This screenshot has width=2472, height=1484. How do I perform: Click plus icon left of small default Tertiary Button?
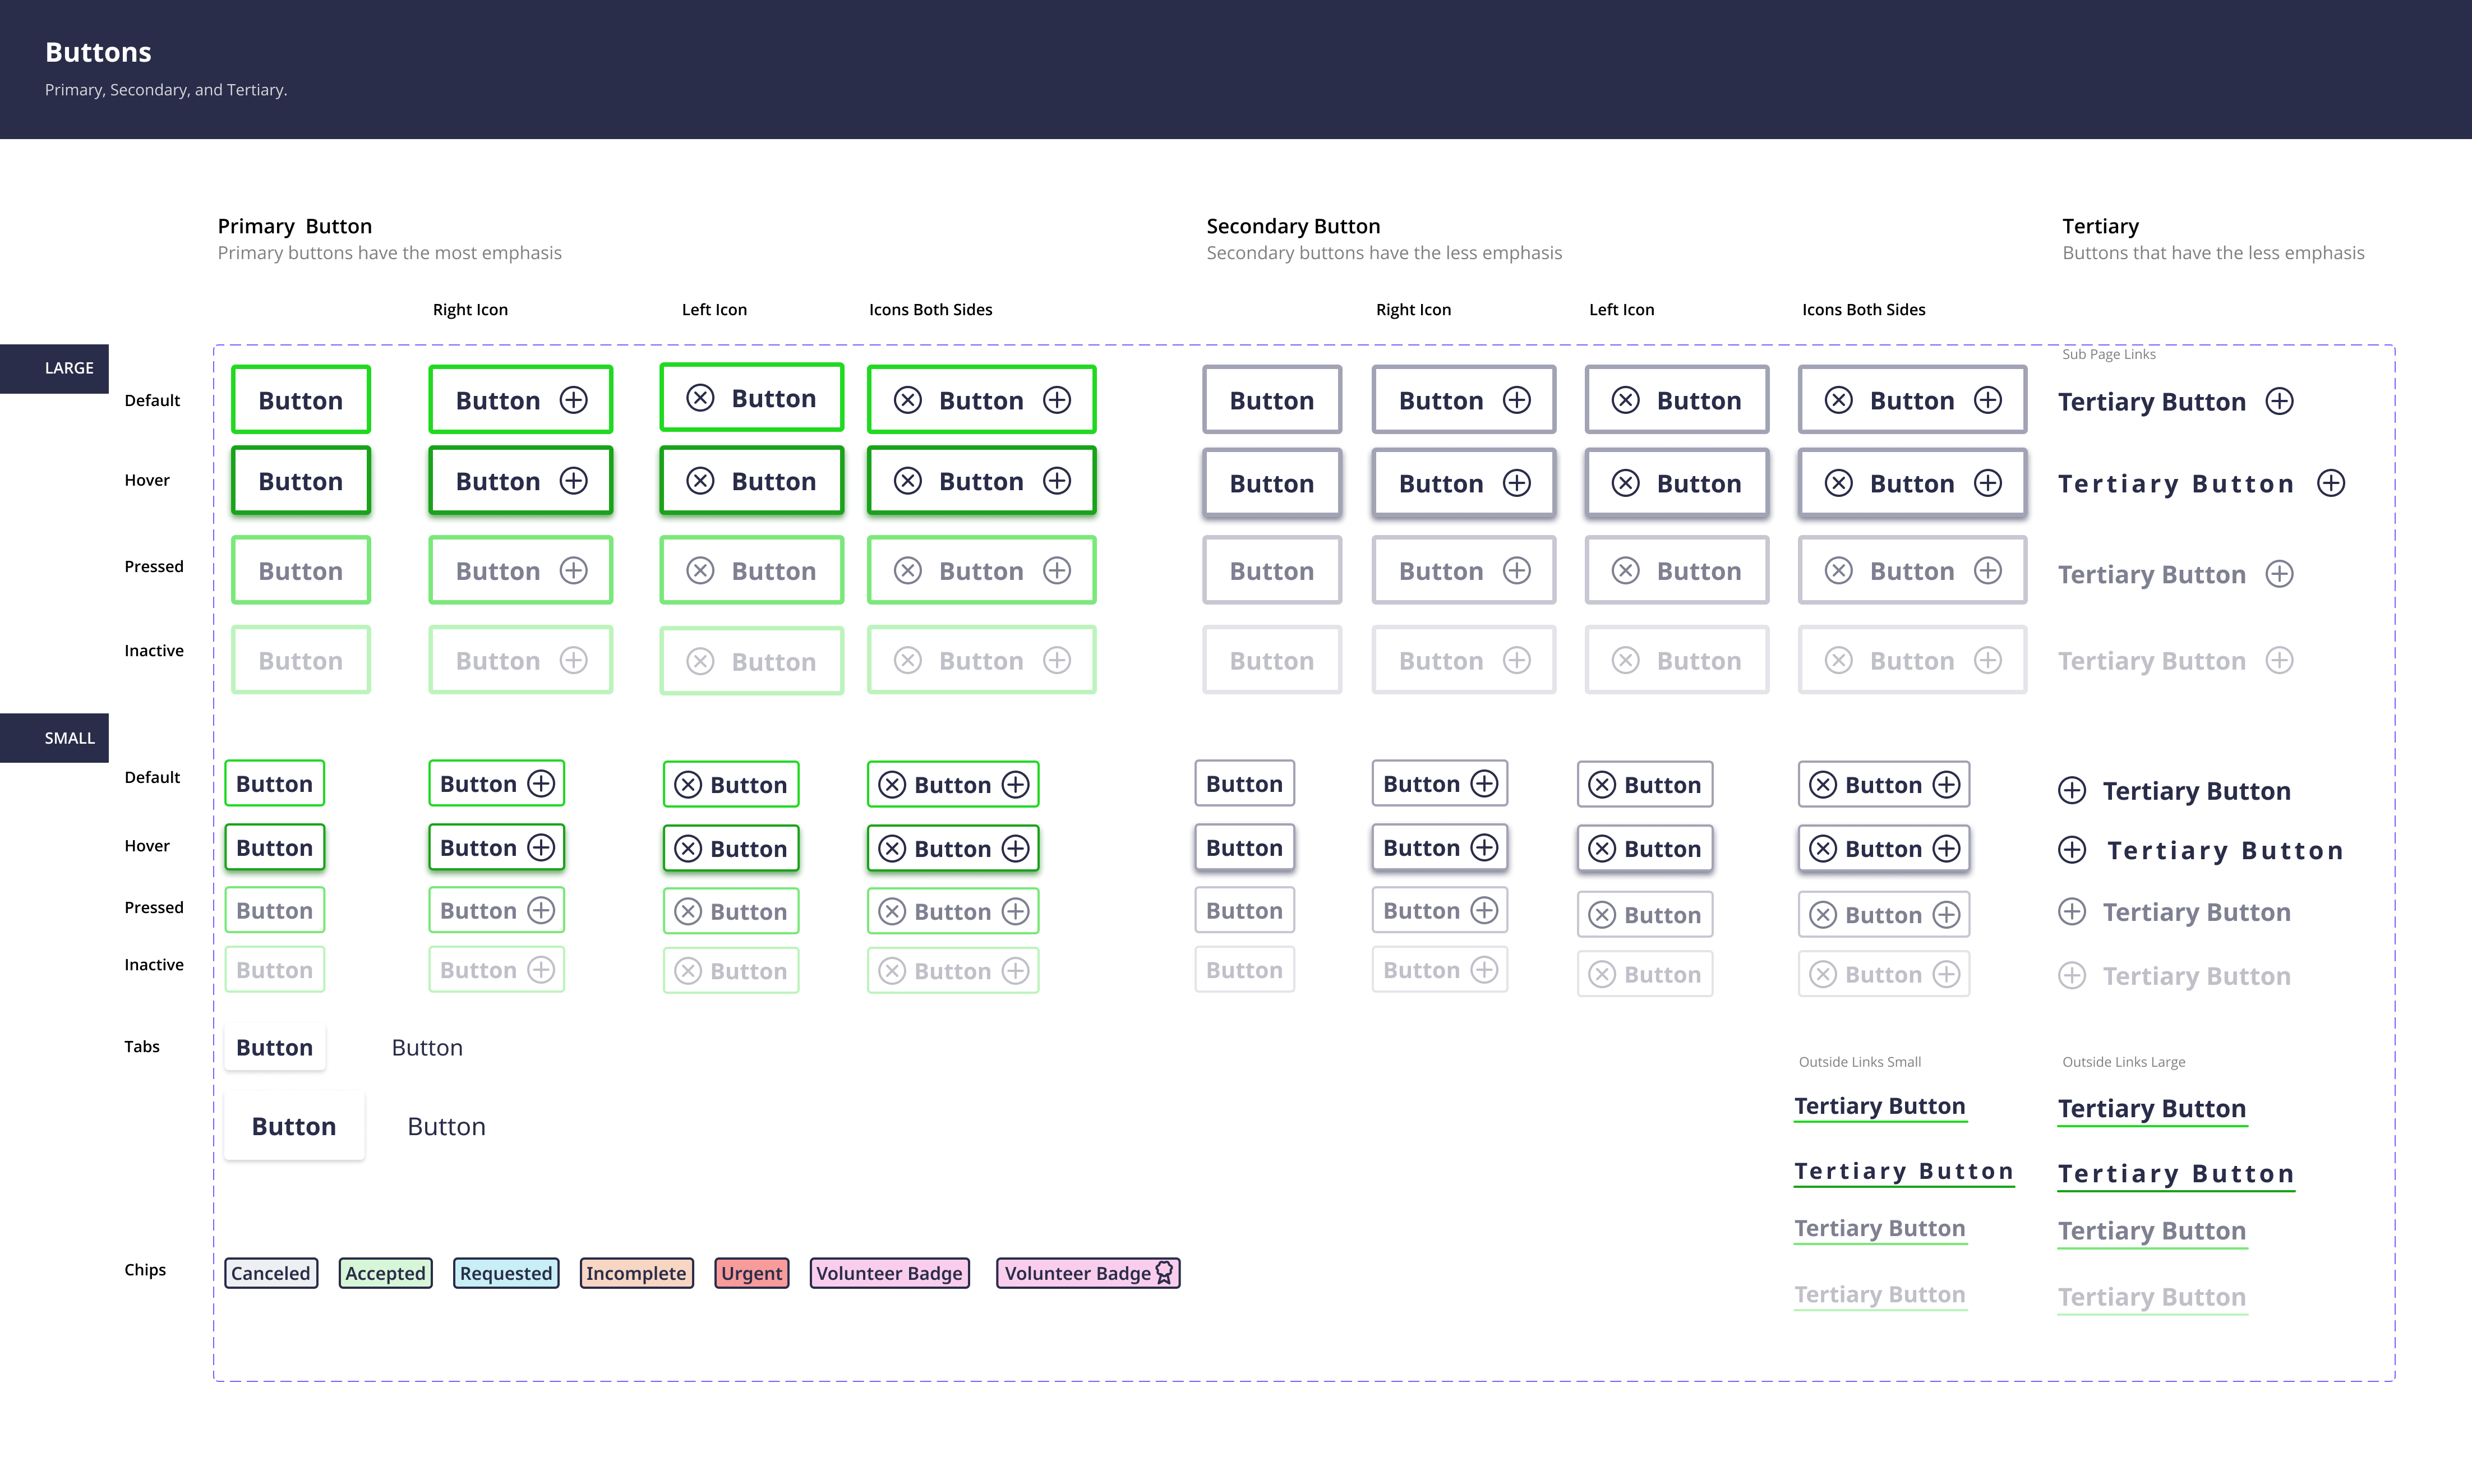click(x=2072, y=791)
